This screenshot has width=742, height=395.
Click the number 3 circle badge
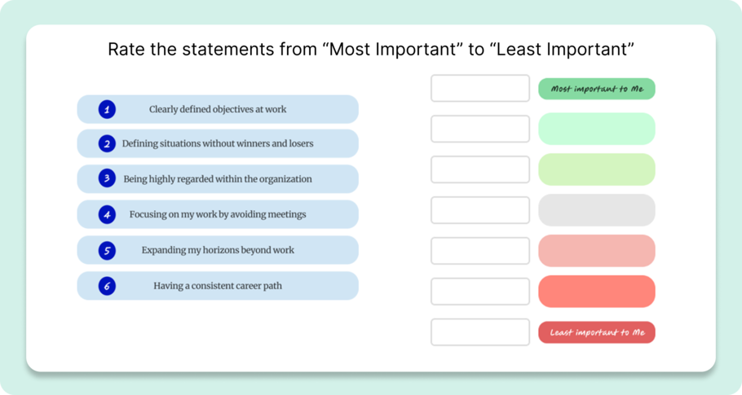[x=107, y=179]
